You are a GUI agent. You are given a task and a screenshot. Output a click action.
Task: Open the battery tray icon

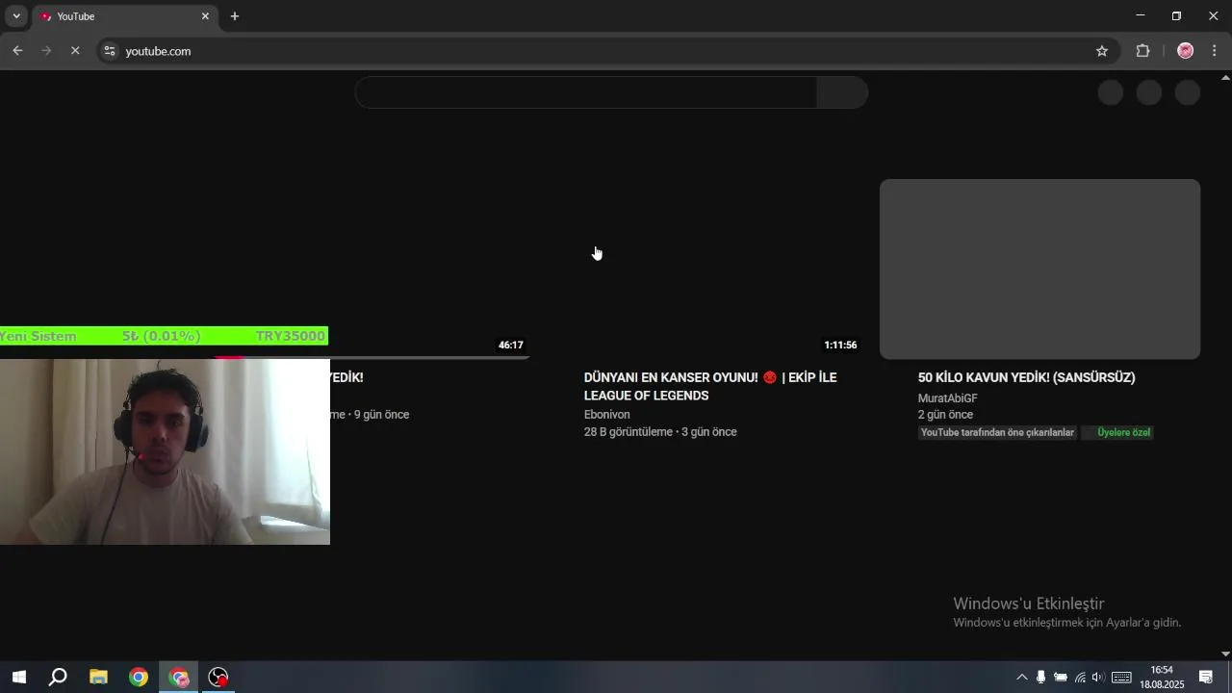[1060, 678]
